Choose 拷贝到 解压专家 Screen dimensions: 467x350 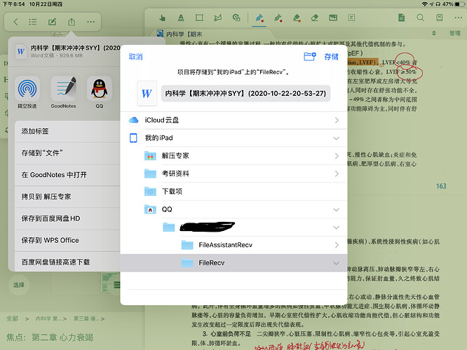67,197
